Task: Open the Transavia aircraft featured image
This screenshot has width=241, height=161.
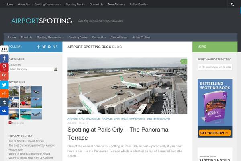Action: [127, 85]
